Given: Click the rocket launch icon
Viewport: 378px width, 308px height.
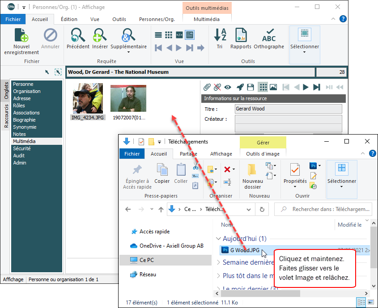Looking at the screenshot, I should [x=240, y=87].
